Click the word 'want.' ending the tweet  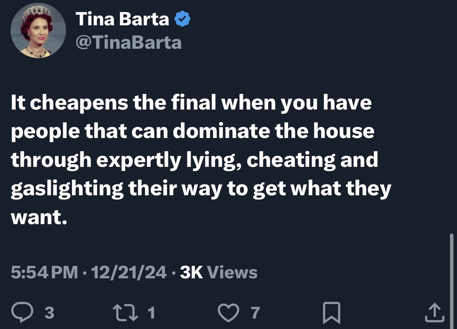pyautogui.click(x=39, y=217)
